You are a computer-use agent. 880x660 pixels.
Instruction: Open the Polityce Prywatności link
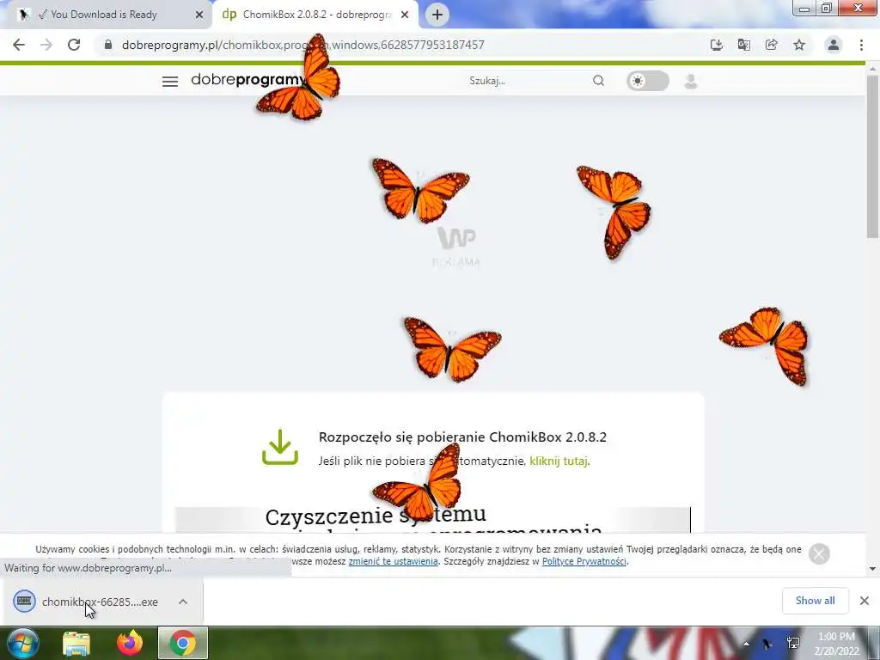coord(584,561)
